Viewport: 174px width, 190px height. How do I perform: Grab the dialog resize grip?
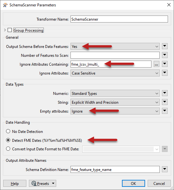pyautogui.click(x=172, y=188)
